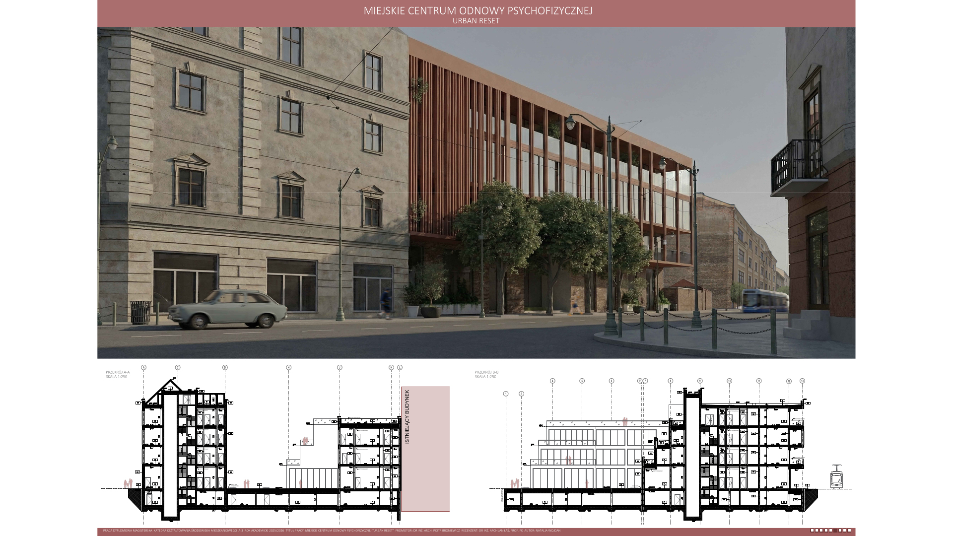Click the first page indicator square
This screenshot has width=953, height=536.
point(812,531)
